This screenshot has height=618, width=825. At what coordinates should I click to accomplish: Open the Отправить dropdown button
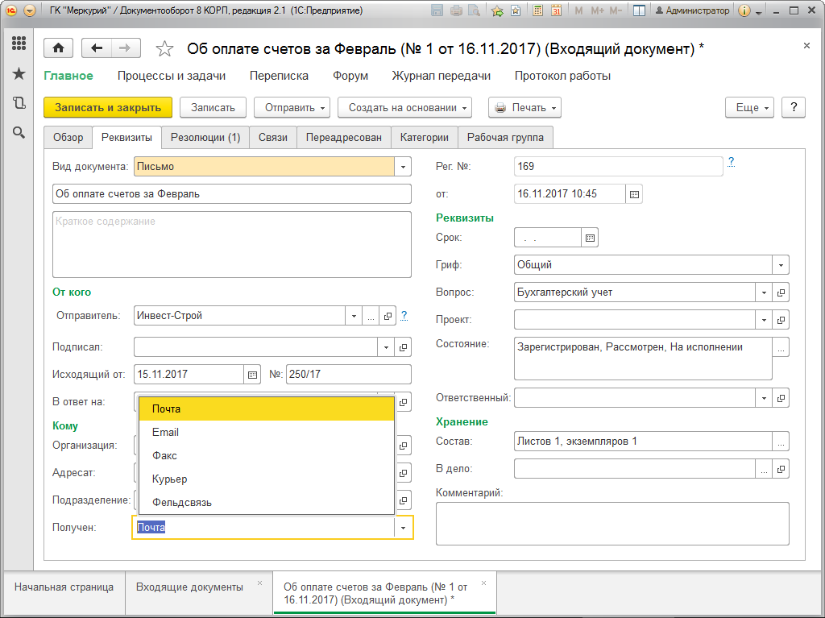click(x=292, y=108)
